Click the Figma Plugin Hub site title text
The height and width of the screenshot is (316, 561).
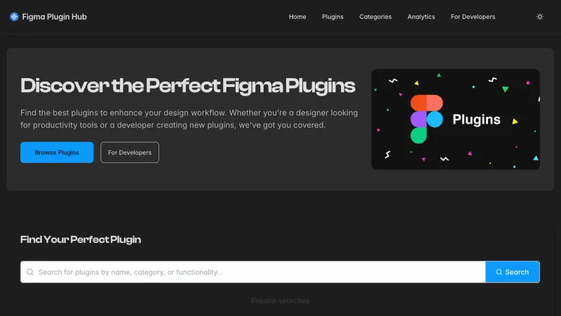[x=54, y=17]
